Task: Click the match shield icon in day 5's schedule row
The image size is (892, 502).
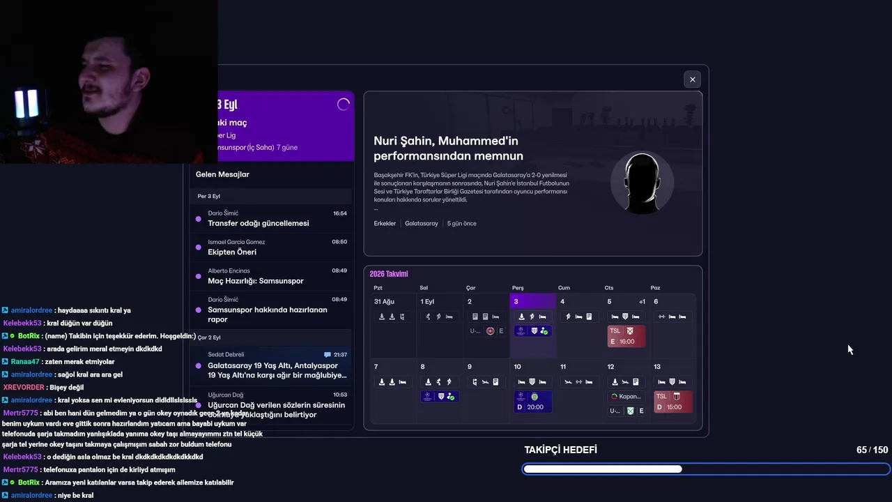Action: (x=625, y=317)
